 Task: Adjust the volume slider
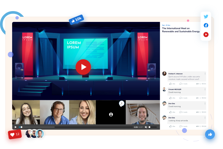153,127
